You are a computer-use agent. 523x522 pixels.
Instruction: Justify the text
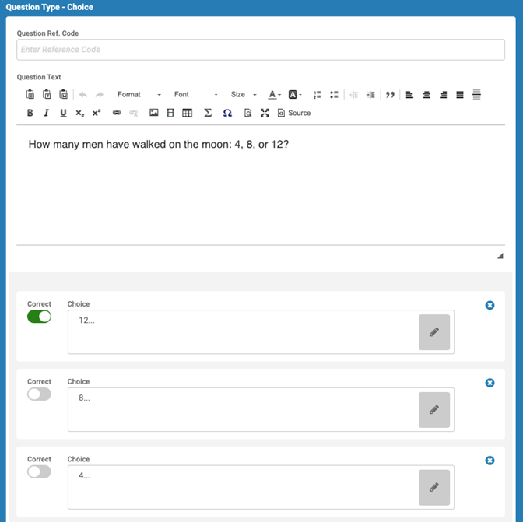click(460, 95)
